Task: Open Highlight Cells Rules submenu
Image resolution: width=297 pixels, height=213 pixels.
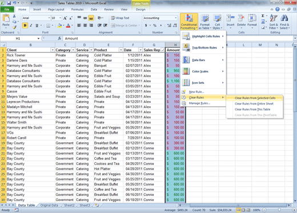Action: pyautogui.click(x=203, y=36)
